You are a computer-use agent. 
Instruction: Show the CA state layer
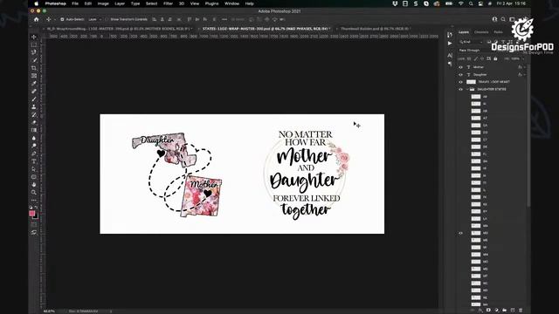coord(460,126)
